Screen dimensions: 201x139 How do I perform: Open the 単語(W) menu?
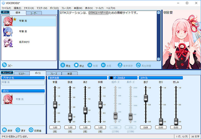[x=78, y=8]
